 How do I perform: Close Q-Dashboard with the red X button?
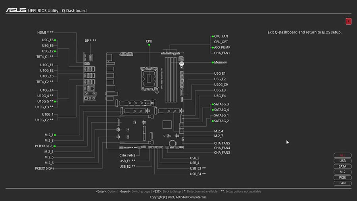pyautogui.click(x=348, y=21)
